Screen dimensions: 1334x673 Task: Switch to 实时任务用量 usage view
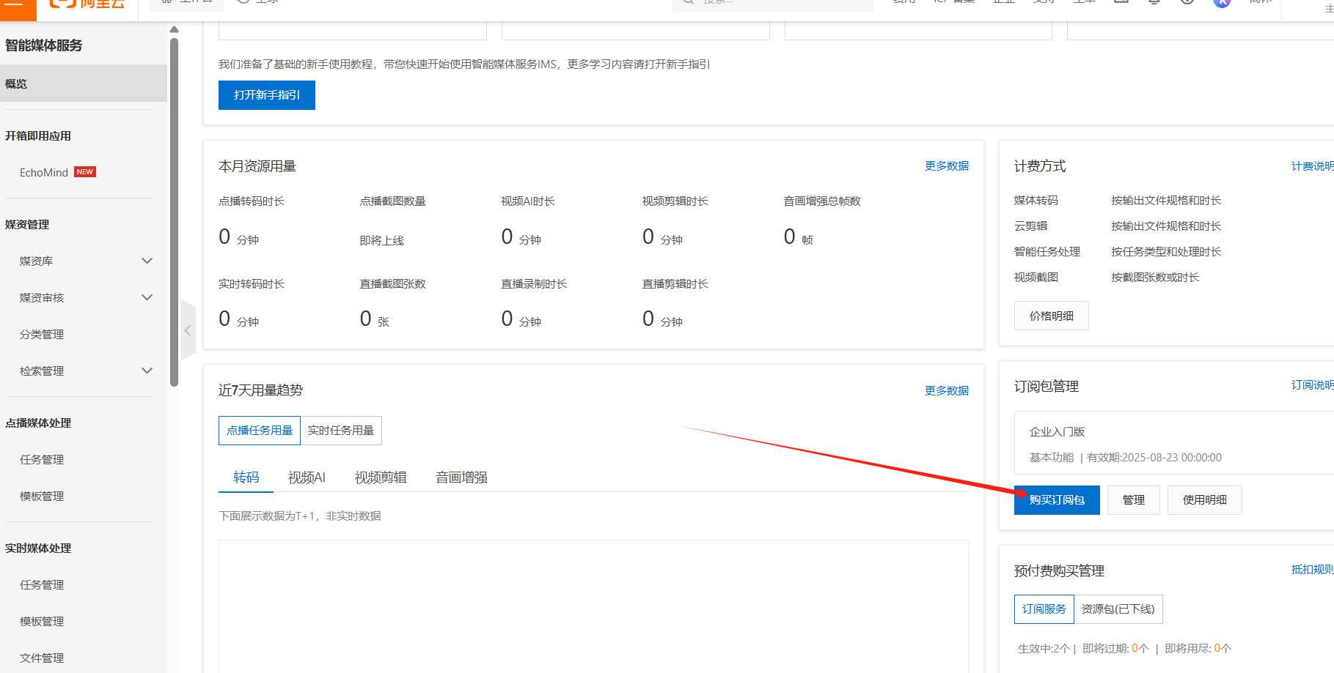click(341, 431)
